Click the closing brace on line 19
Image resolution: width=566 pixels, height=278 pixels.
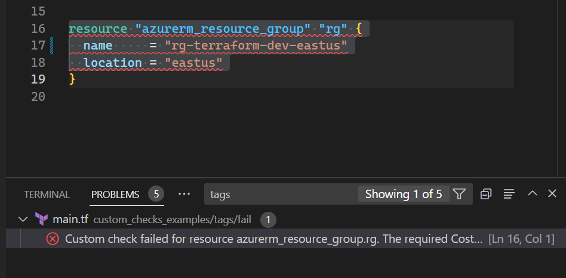coord(72,79)
